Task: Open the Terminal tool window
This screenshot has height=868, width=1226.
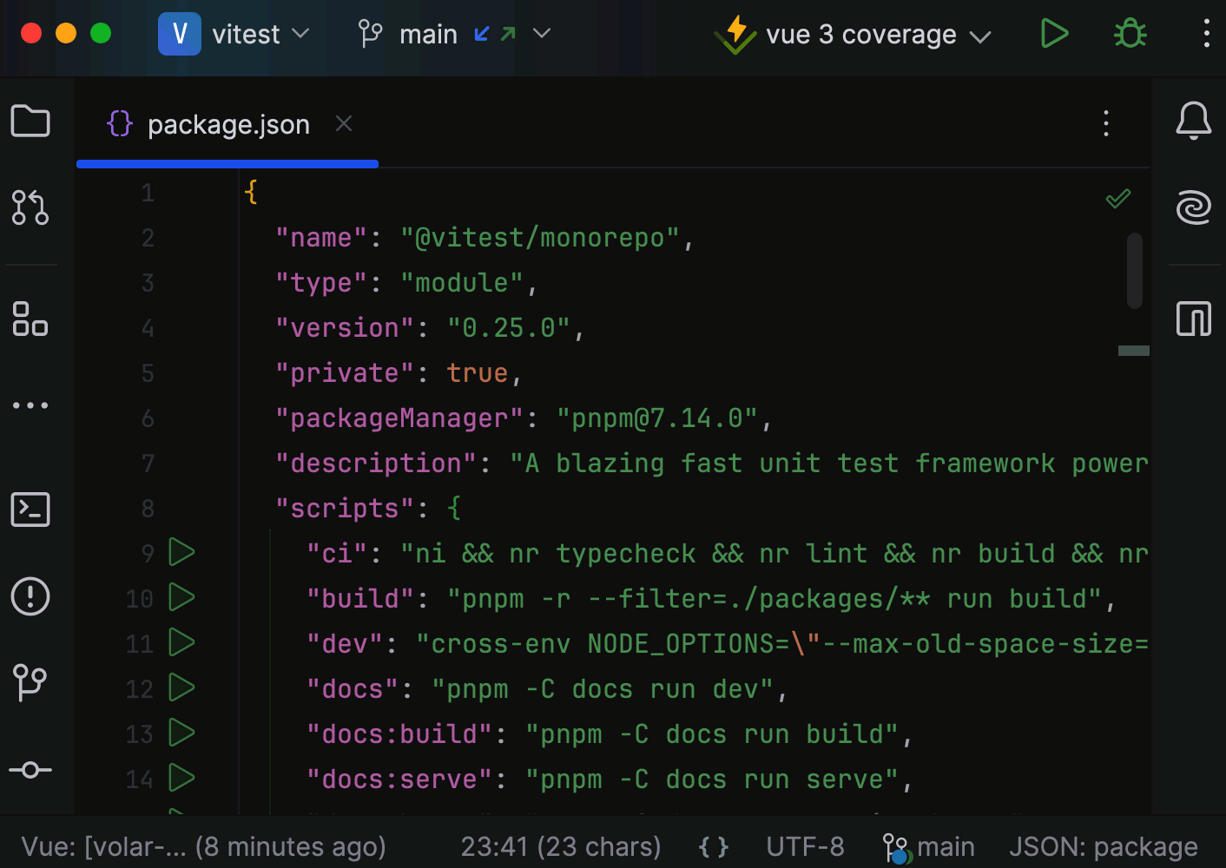Action: coord(30,510)
